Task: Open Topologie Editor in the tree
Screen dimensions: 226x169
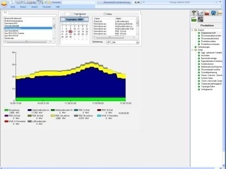Action: pos(208,86)
